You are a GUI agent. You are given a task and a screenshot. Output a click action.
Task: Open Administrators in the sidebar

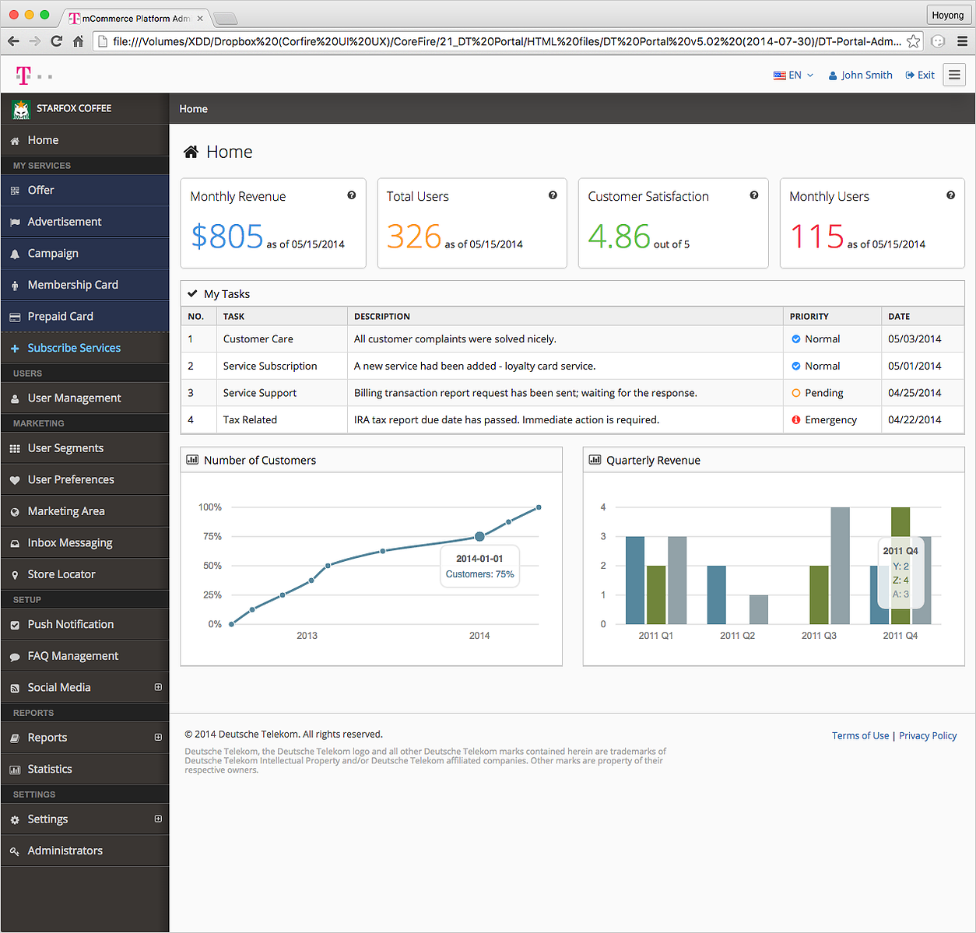click(x=85, y=851)
